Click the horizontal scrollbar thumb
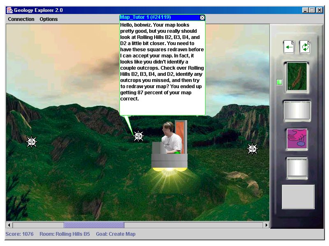This screenshot has height=246, width=329. pyautogui.click(x=94, y=225)
